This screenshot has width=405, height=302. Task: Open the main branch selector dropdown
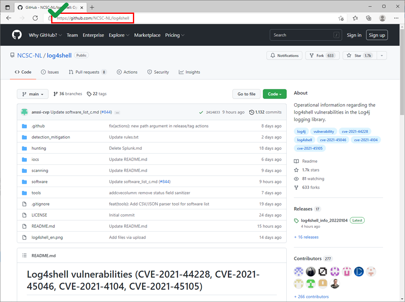point(33,94)
